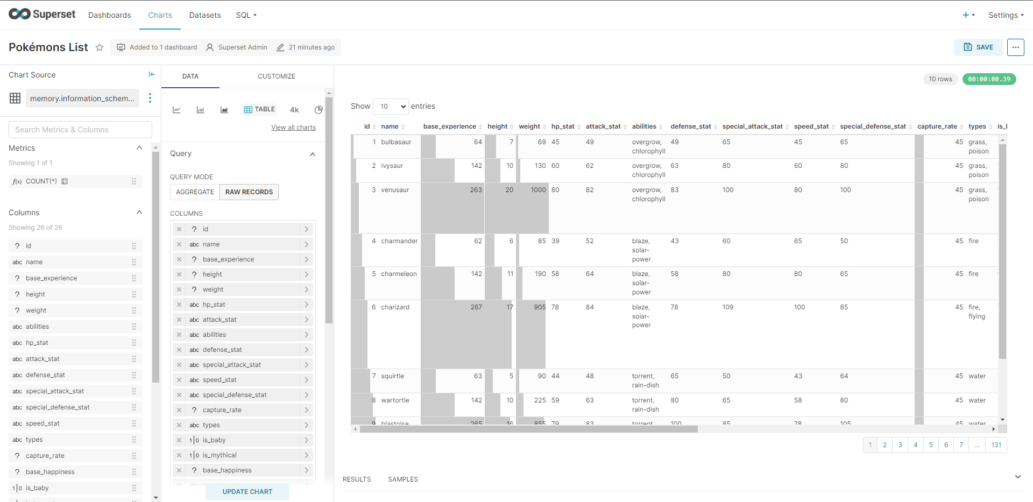Click the Search Metrics & Columns field
This screenshot has height=502, width=1033.
pyautogui.click(x=80, y=130)
